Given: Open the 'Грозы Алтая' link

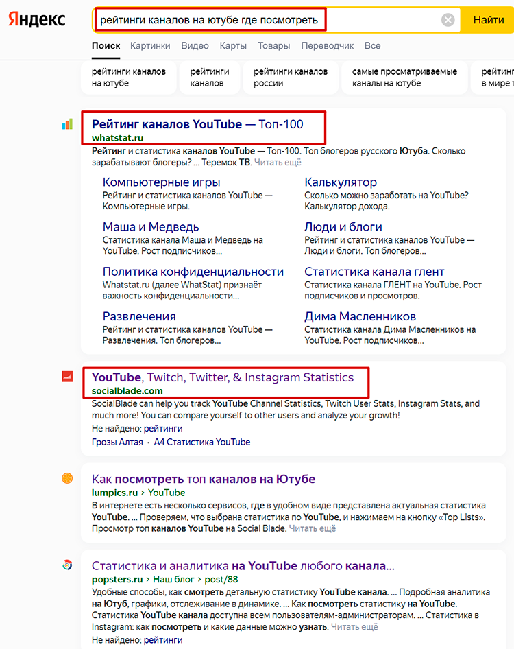Looking at the screenshot, I should click(x=117, y=442).
